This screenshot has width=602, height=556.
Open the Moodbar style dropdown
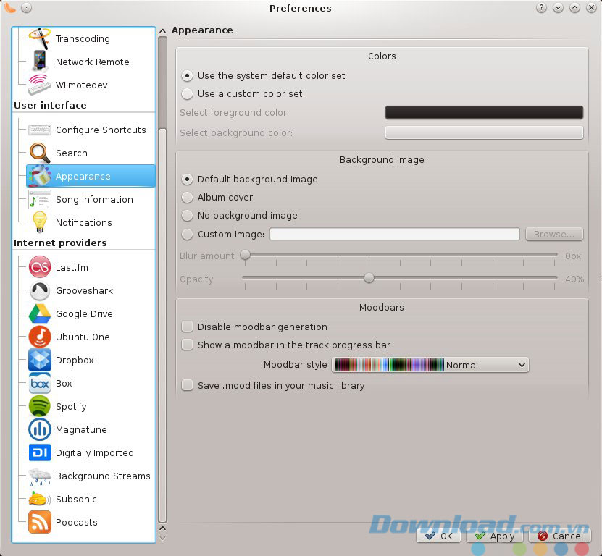(x=430, y=365)
